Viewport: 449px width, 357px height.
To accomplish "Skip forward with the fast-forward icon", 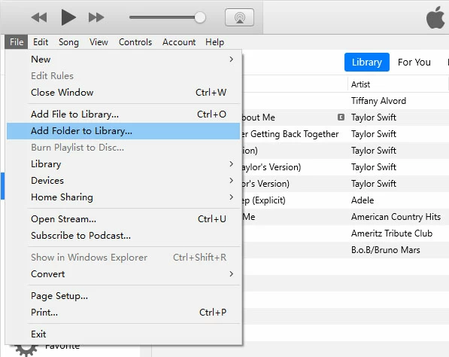I will [96, 17].
